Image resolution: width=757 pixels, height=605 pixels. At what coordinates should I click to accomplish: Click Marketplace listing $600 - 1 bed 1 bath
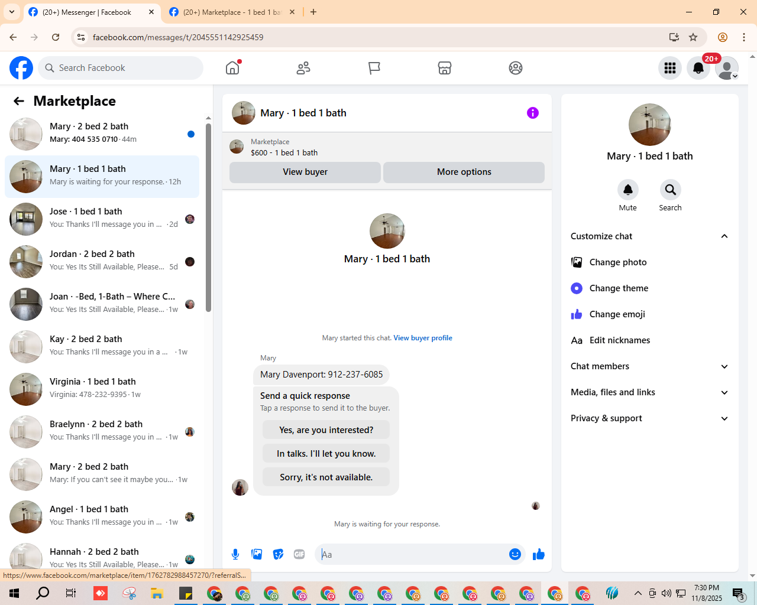[x=284, y=152]
